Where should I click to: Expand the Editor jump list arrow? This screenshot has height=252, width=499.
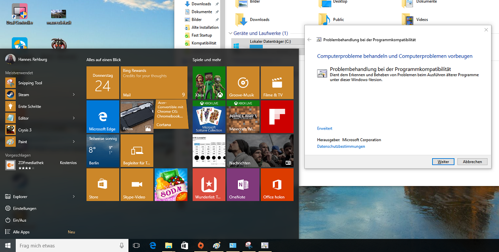74,118
